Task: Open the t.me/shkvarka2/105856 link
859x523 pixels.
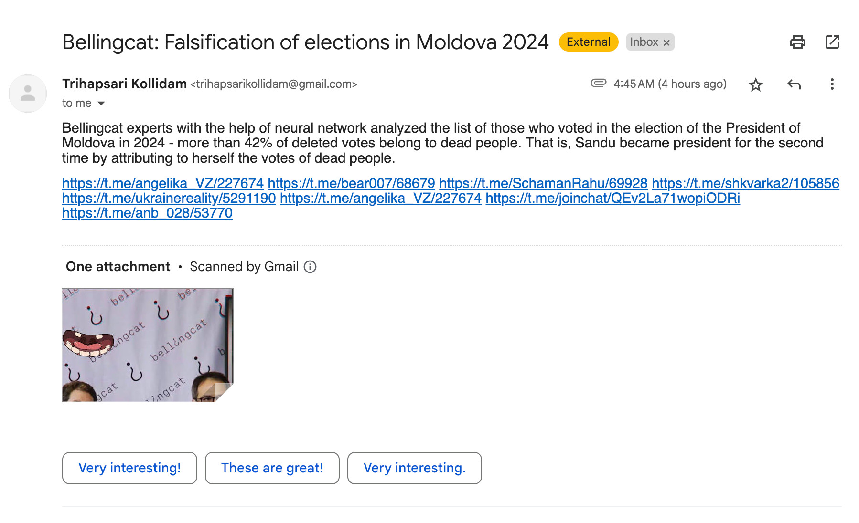Action: click(x=745, y=183)
